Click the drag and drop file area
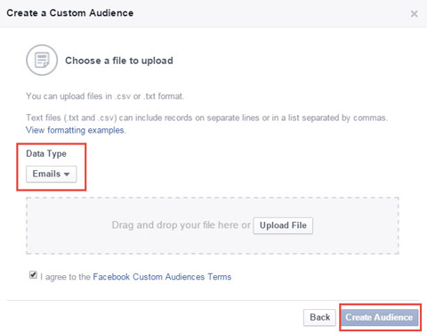The width and height of the screenshot is (427, 334). (213, 225)
